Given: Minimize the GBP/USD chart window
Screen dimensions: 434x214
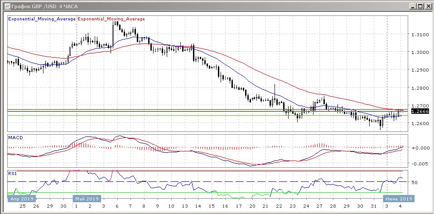Looking at the screenshot, I should (x=413, y=6).
